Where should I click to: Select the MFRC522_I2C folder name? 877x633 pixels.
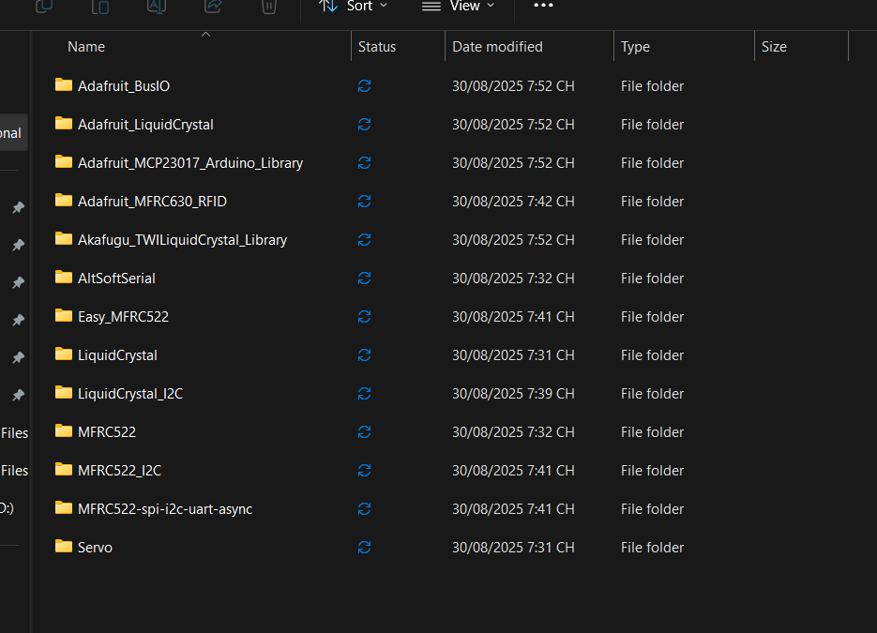pyautogui.click(x=120, y=471)
